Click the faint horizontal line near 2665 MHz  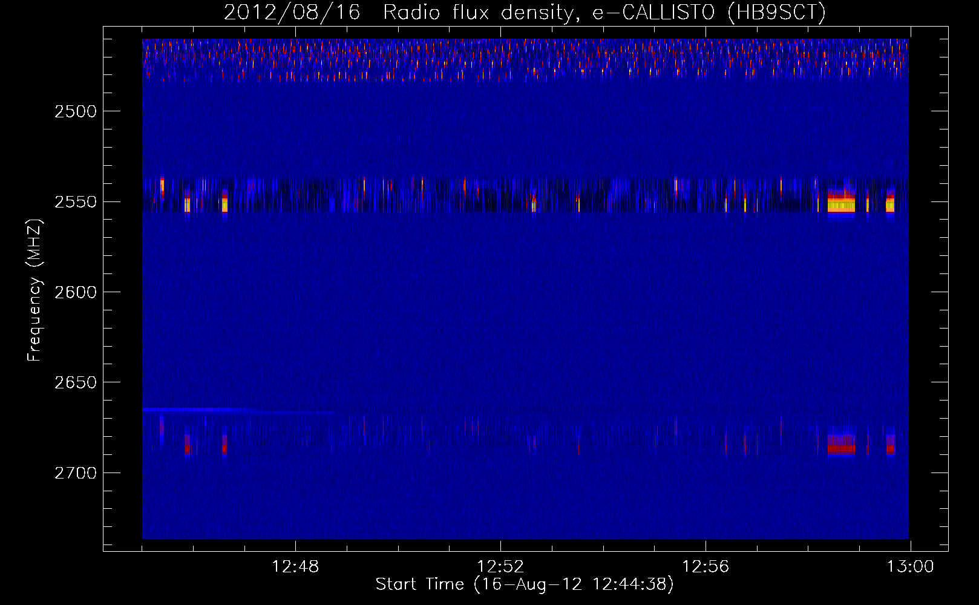coord(238,410)
